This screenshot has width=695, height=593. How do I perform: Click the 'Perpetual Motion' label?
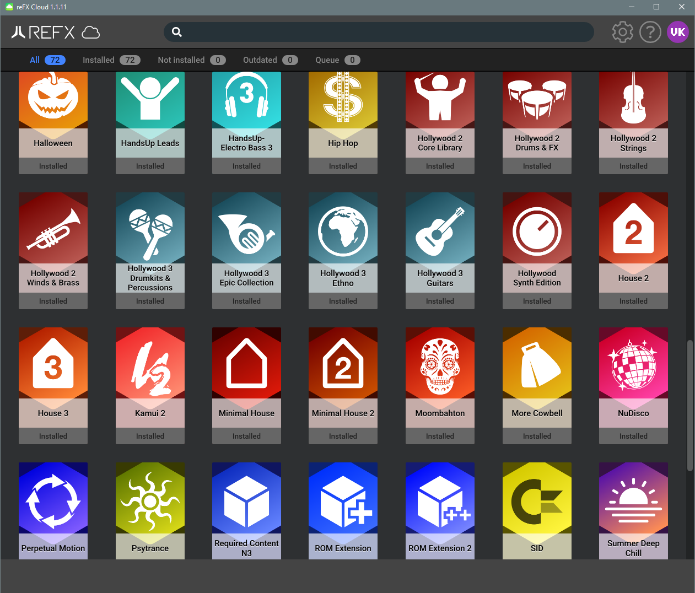(x=53, y=548)
